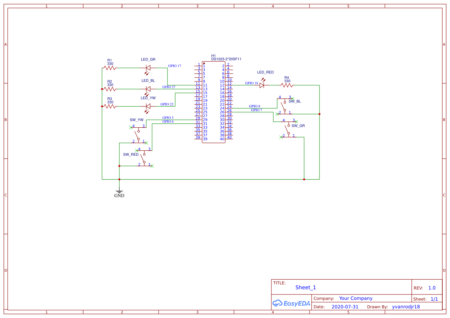Click the SW_YW switch symbol
This screenshot has height=318, width=450.
(139, 135)
